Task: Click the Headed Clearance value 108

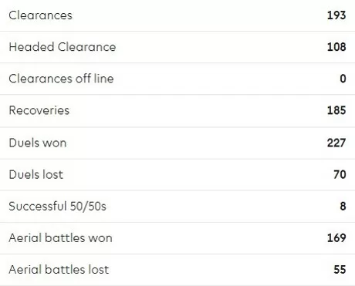Action: coord(336,47)
